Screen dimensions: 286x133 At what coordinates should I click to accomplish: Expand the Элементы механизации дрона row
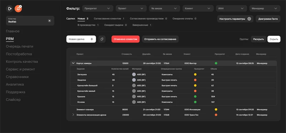coord(73,115)
